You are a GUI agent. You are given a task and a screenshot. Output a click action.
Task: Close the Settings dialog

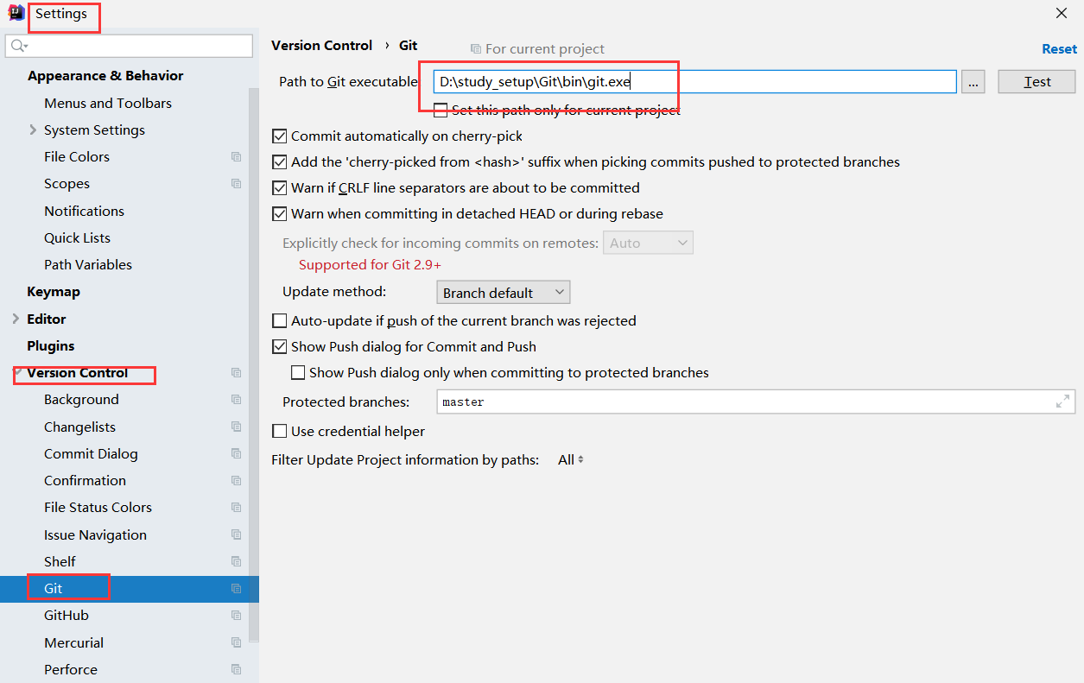1062,13
